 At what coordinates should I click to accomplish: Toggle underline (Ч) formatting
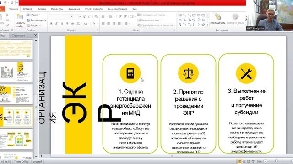(x=62, y=24)
